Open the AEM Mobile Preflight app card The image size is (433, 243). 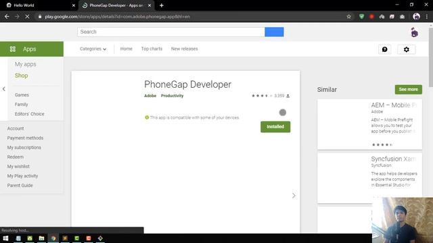[x=369, y=124]
